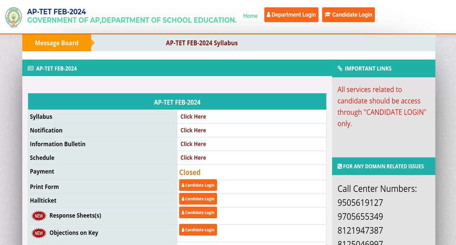Screen dimensions: 456x245
Task: Select the Message Board tab
Action: [57, 43]
